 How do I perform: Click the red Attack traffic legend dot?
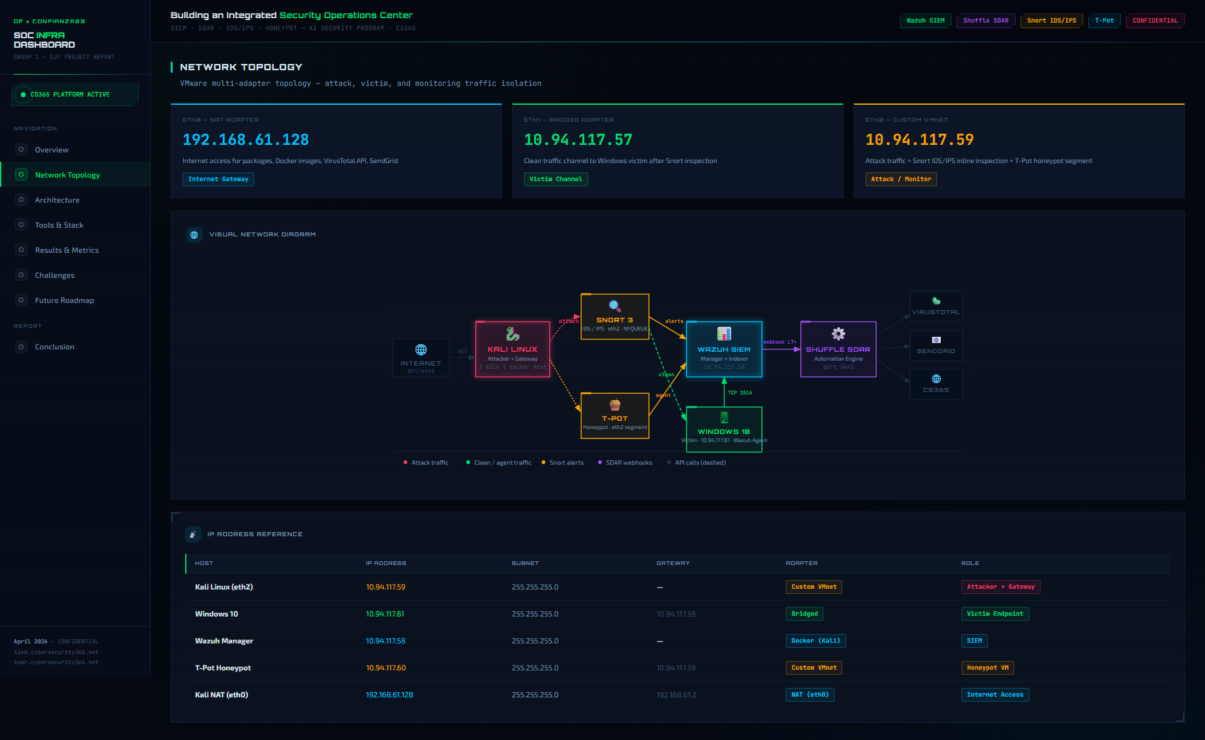pyautogui.click(x=405, y=463)
